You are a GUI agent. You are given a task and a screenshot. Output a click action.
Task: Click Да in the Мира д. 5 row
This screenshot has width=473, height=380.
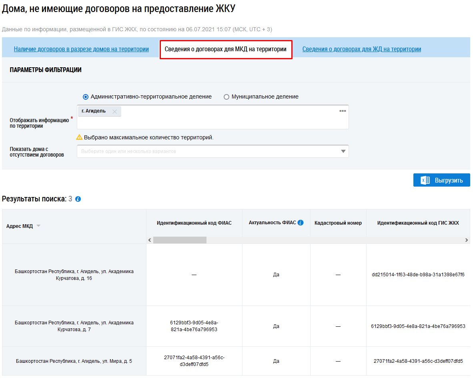(x=276, y=361)
